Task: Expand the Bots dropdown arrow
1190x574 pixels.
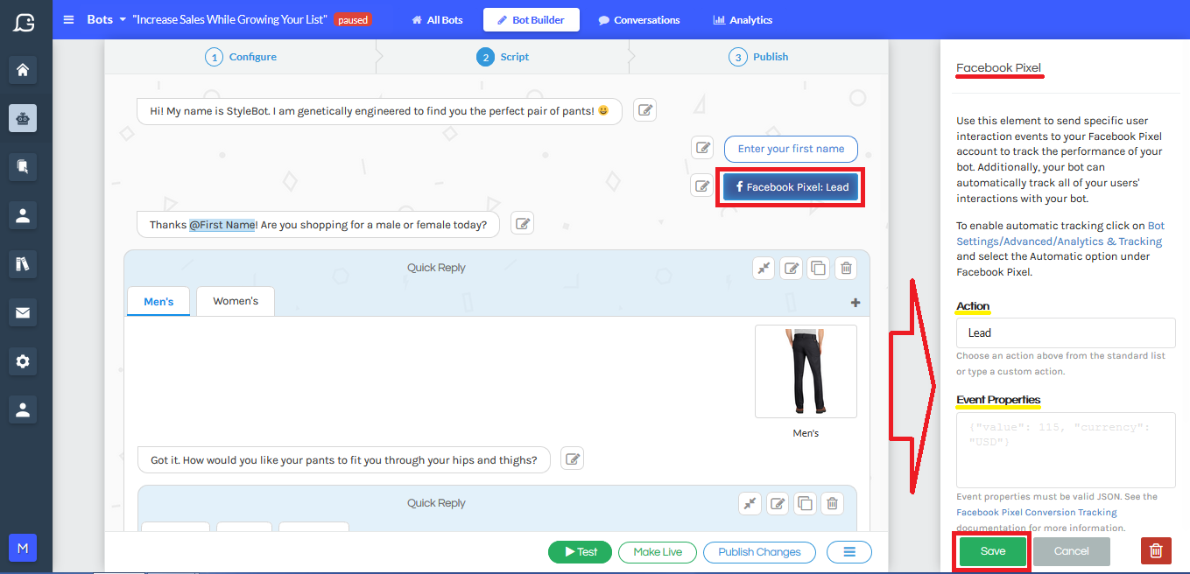Action: point(123,19)
